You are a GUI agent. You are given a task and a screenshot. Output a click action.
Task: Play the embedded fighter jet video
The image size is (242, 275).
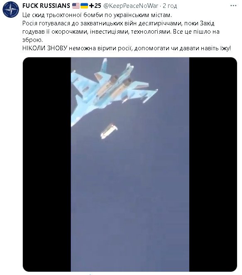(x=130, y=165)
